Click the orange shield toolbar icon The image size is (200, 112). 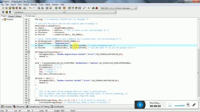(64, 8)
